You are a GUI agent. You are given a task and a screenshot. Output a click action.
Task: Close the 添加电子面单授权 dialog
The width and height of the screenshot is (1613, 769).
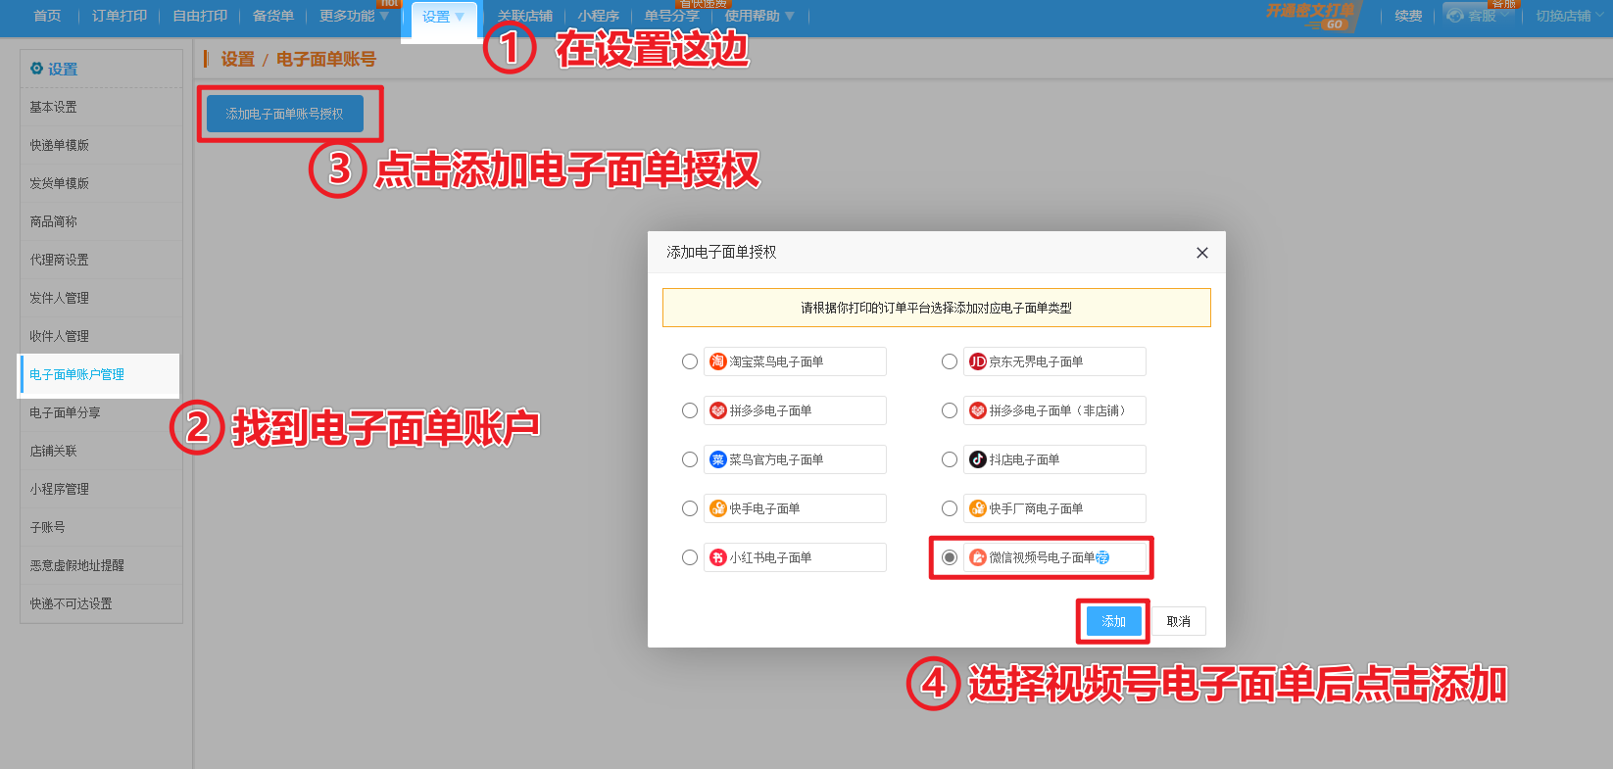pyautogui.click(x=1202, y=253)
